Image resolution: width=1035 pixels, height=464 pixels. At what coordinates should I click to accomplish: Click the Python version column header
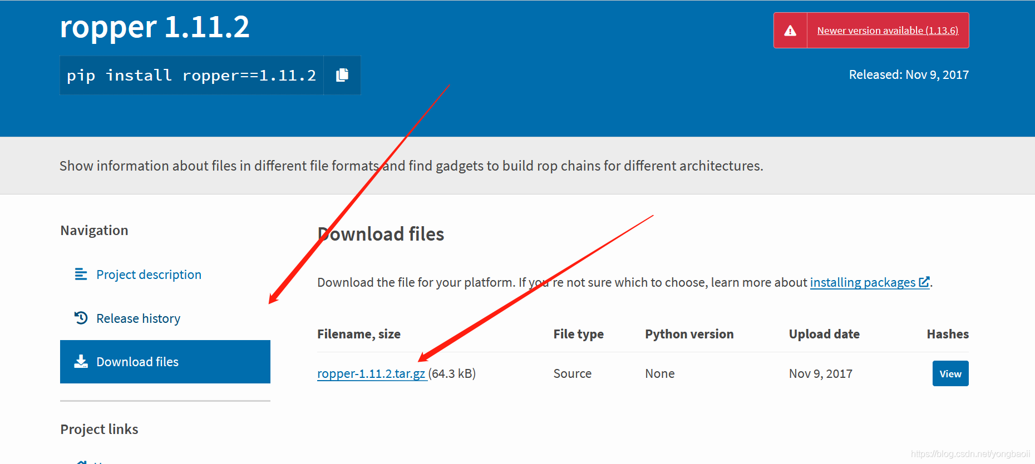tap(689, 334)
